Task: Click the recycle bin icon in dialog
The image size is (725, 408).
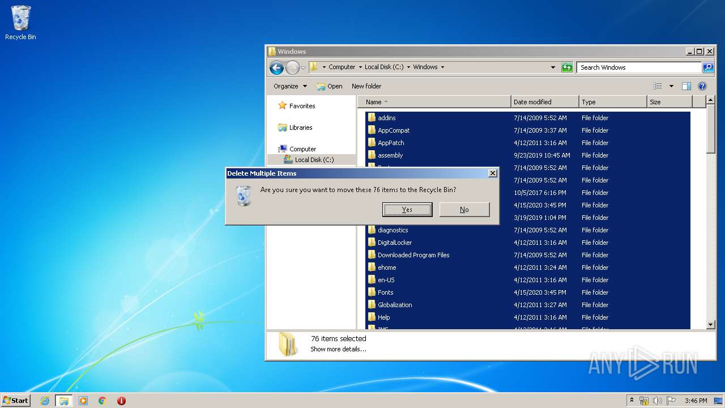Action: tap(244, 195)
